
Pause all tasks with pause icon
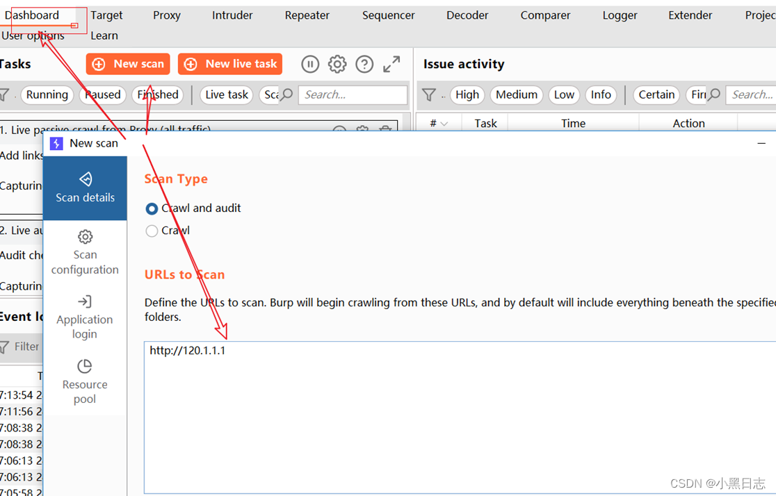pos(310,65)
